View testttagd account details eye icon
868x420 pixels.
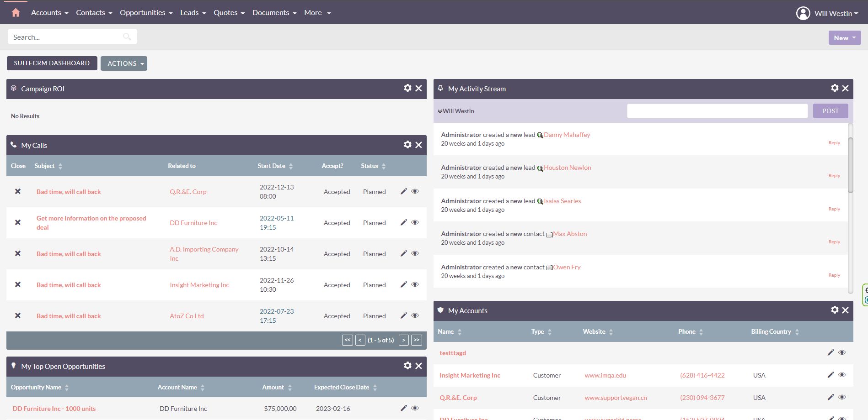tap(842, 352)
